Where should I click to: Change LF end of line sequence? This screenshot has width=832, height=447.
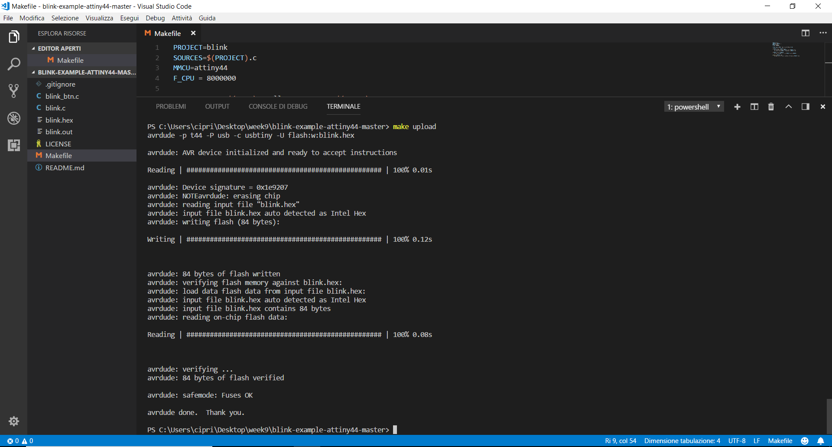pos(757,441)
